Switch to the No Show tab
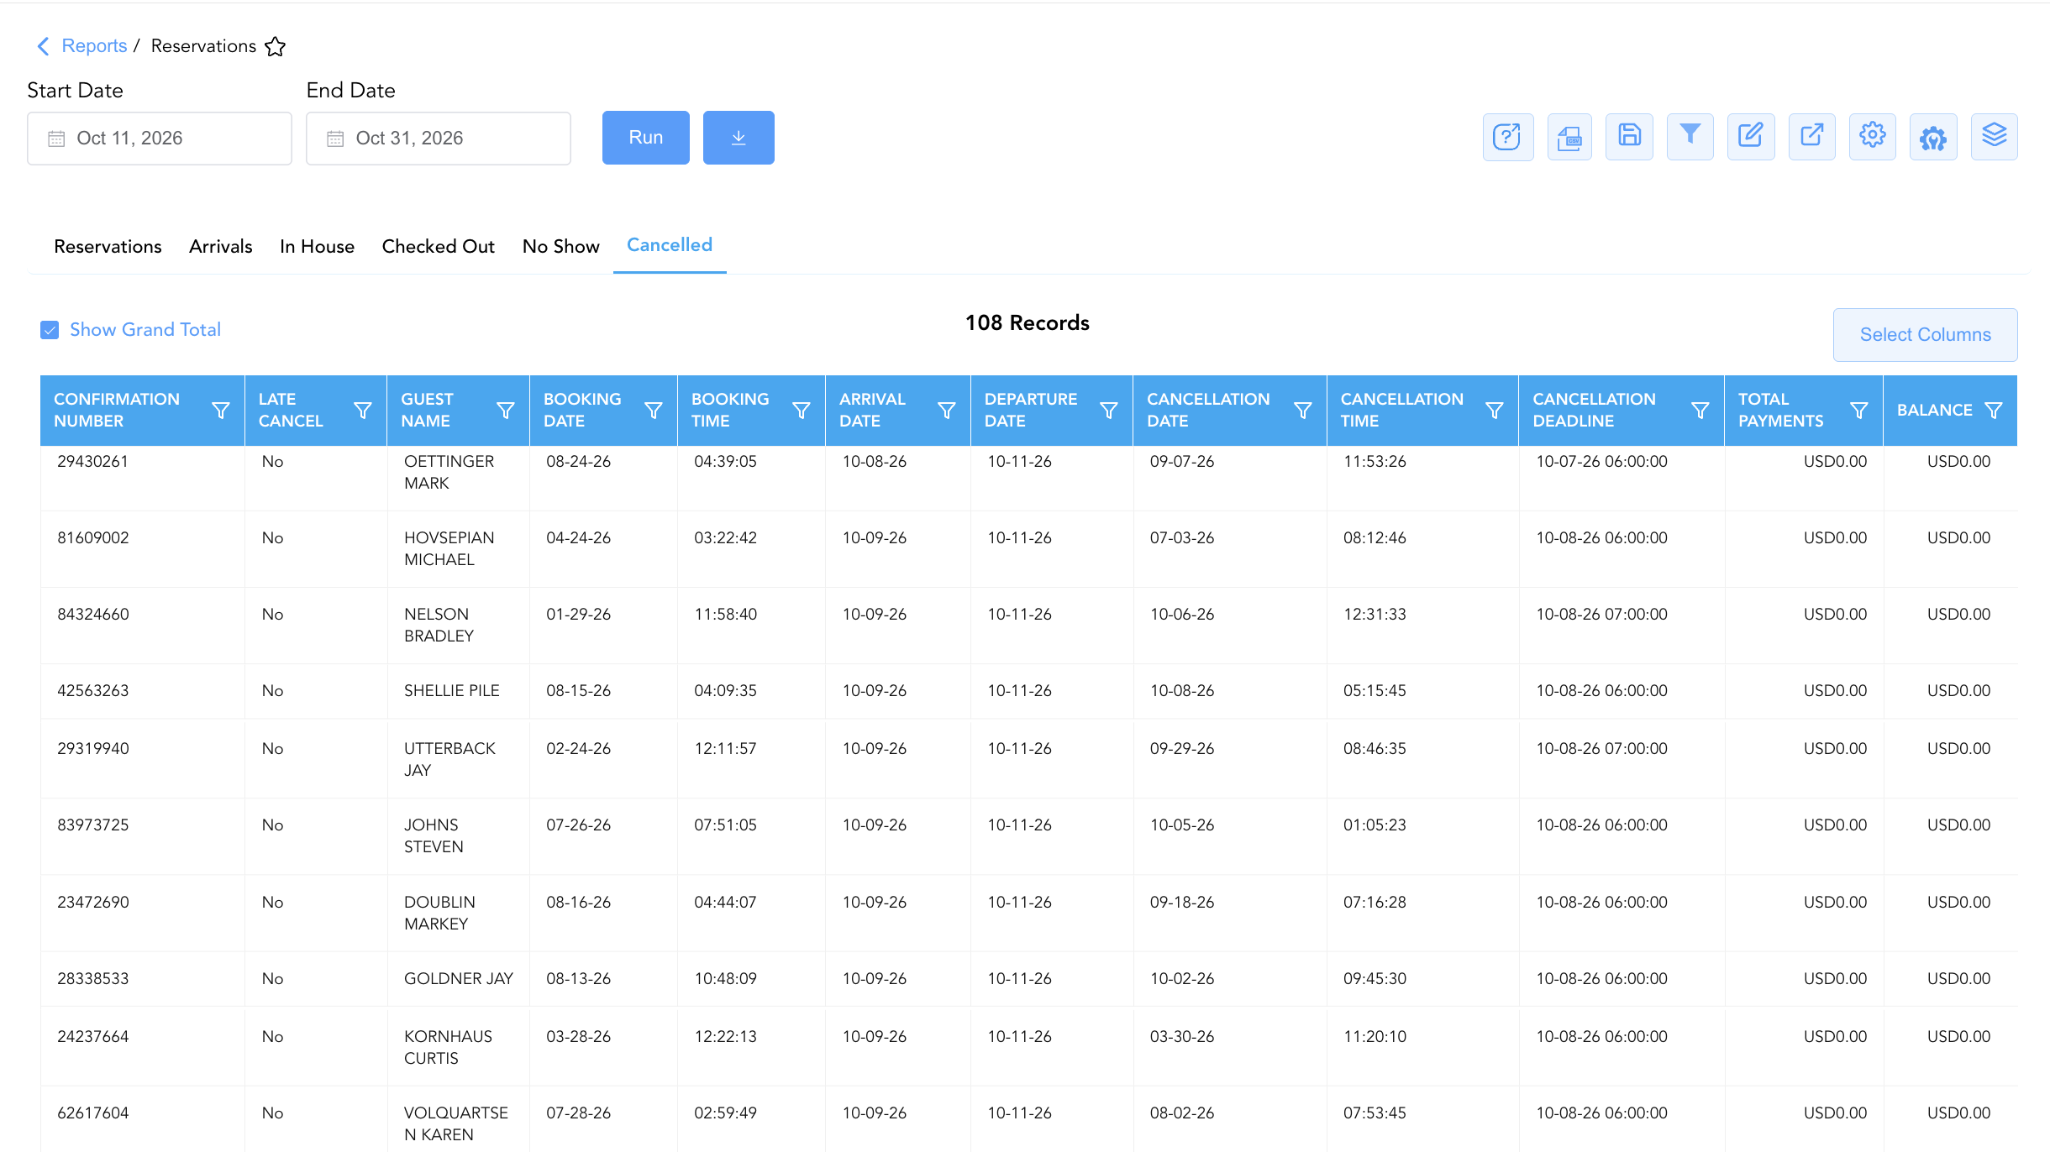The height and width of the screenshot is (1152, 2050). pos(560,247)
